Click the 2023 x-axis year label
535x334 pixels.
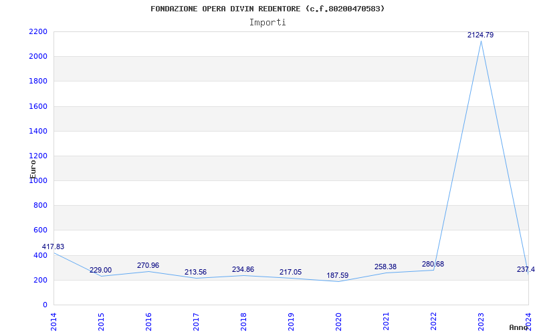coord(480,321)
